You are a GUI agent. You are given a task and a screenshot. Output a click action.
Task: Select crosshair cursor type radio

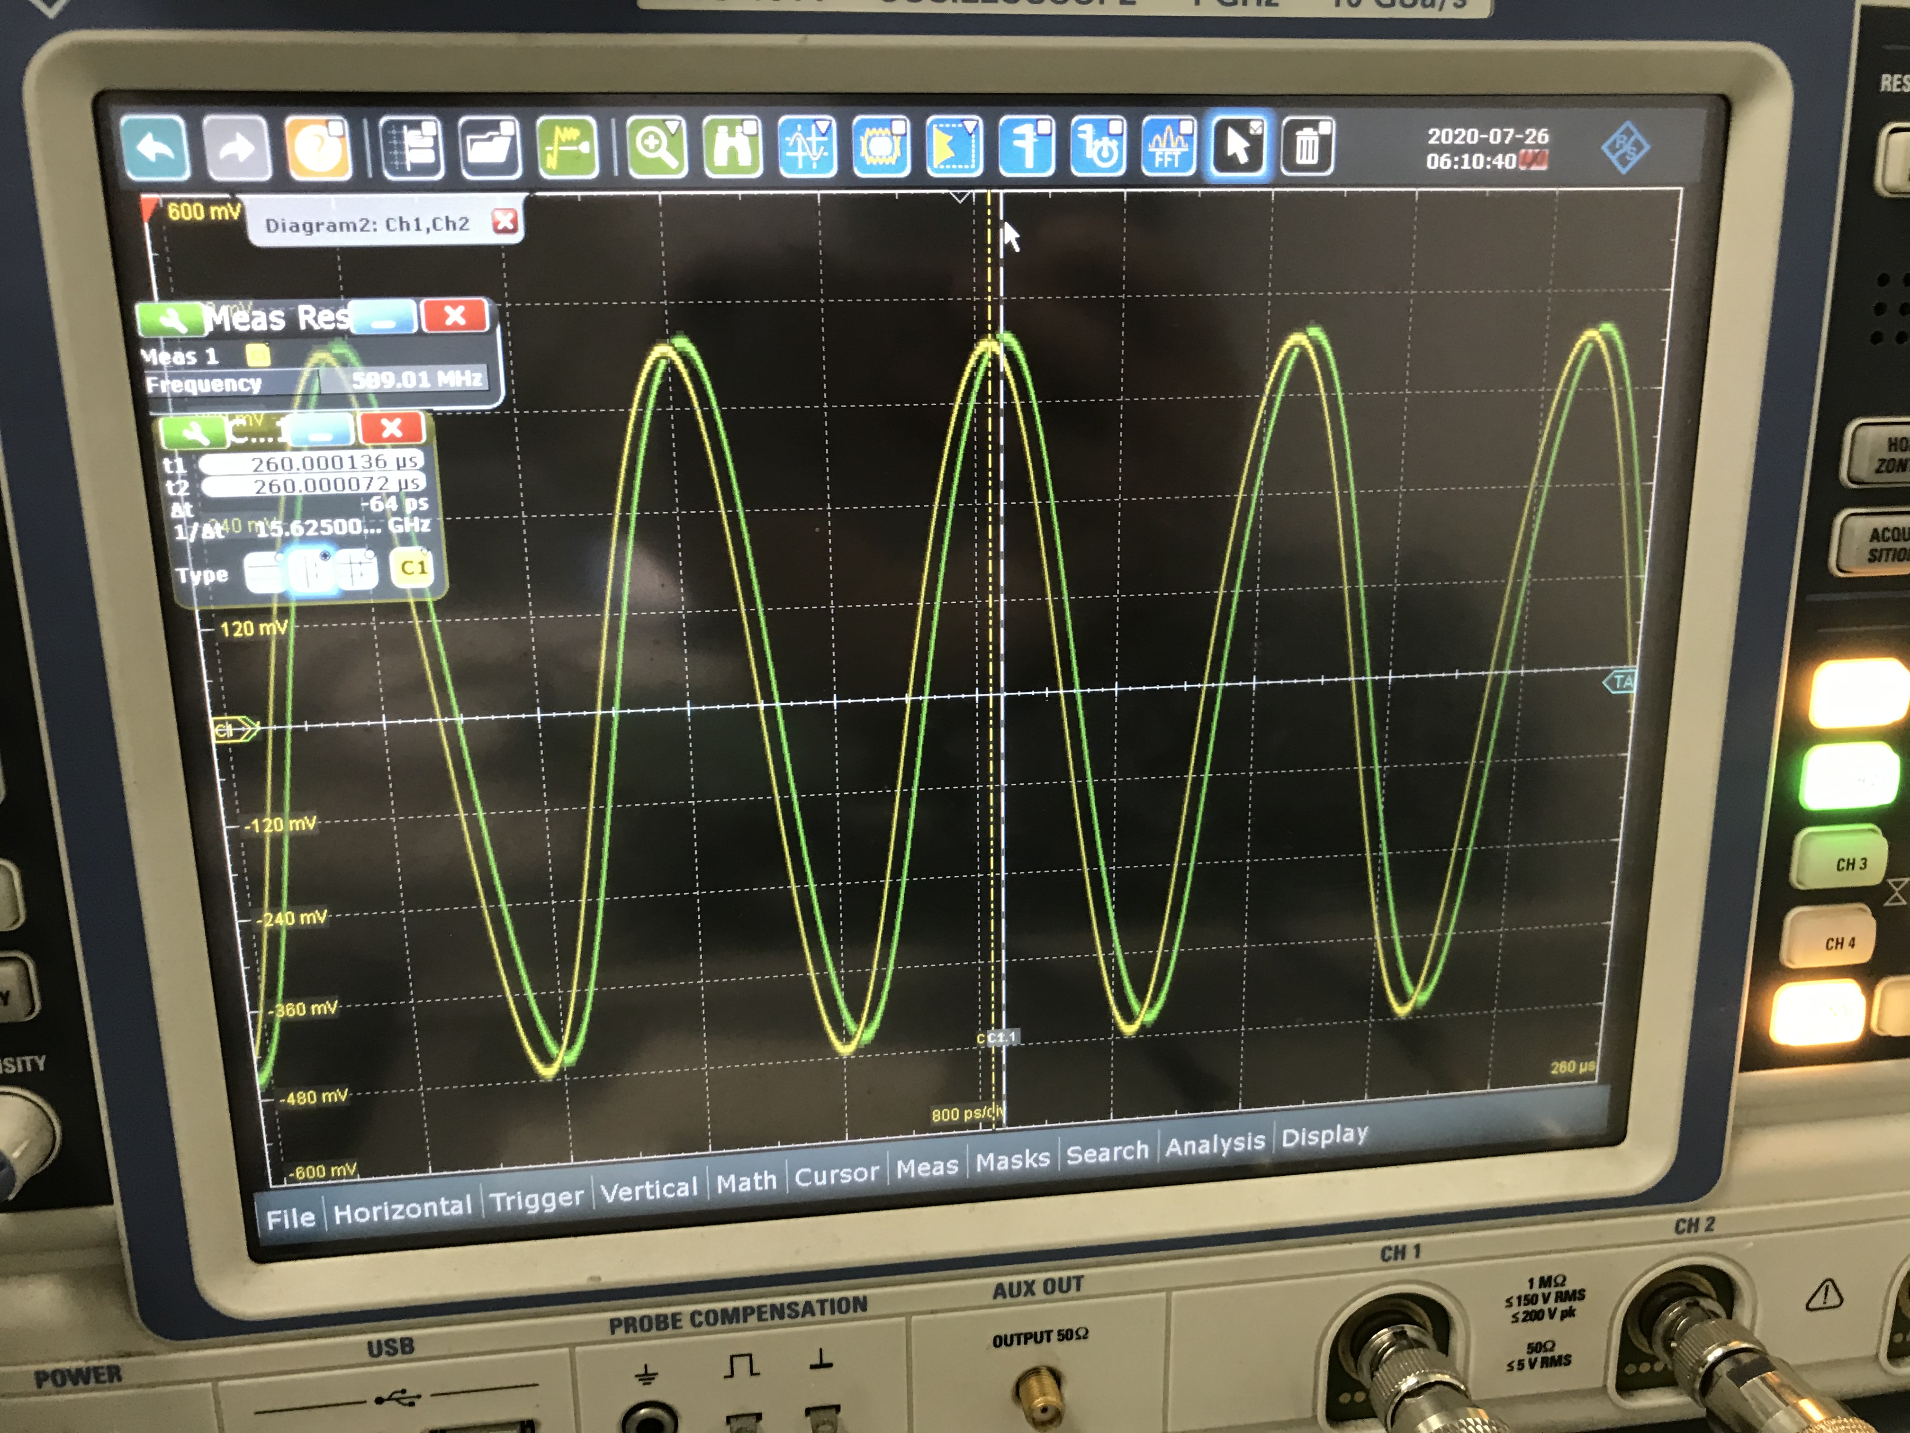pos(357,570)
